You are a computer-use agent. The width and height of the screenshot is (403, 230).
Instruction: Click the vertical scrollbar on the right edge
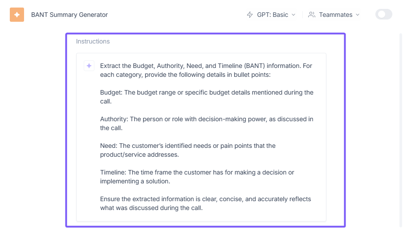coord(400,133)
